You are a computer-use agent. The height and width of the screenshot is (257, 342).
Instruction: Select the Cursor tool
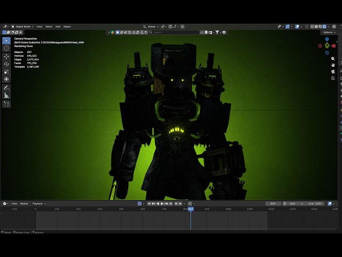tap(6, 48)
